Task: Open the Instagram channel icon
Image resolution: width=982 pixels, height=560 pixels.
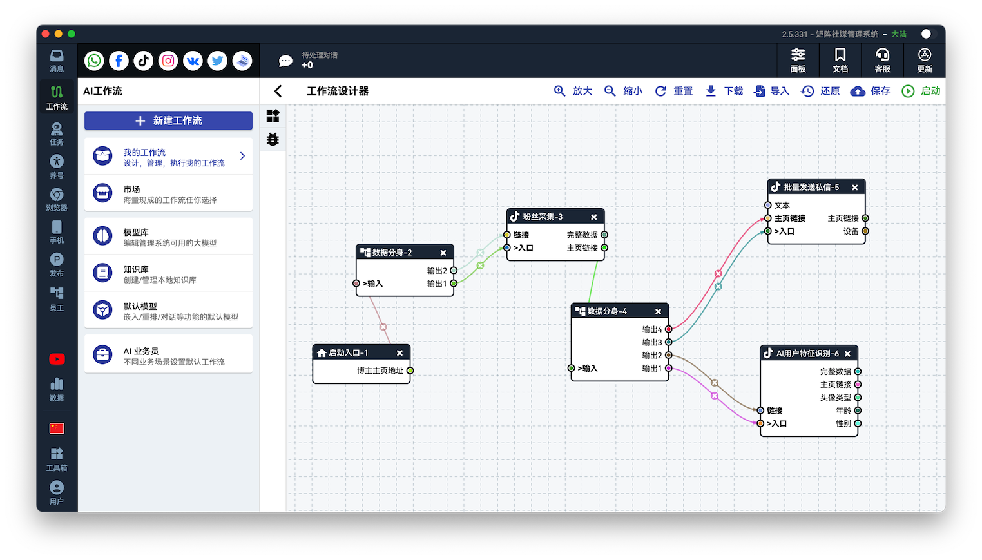Action: click(168, 61)
